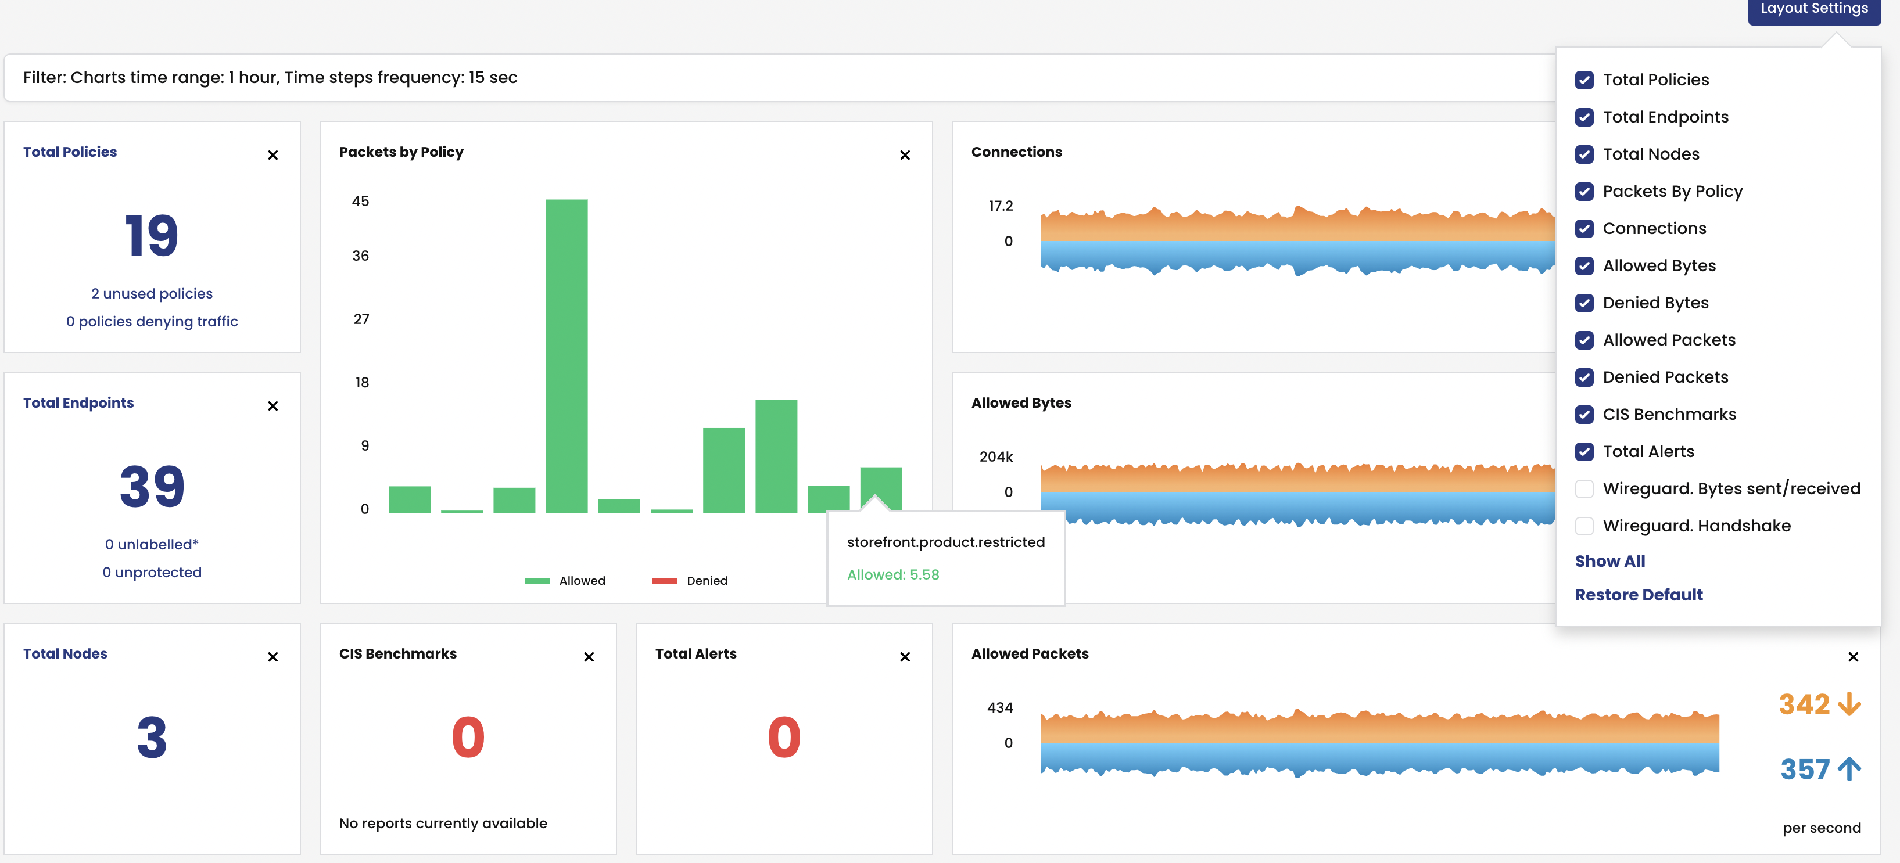This screenshot has height=863, width=1900.
Task: Remove the Total Endpoints card
Action: [273, 406]
